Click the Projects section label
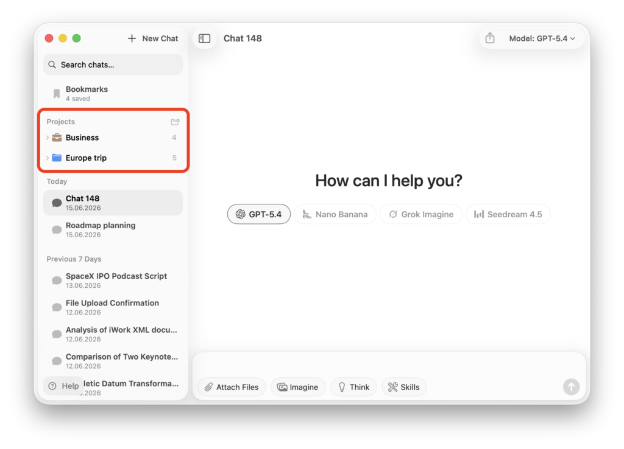This screenshot has width=624, height=449. click(60, 122)
